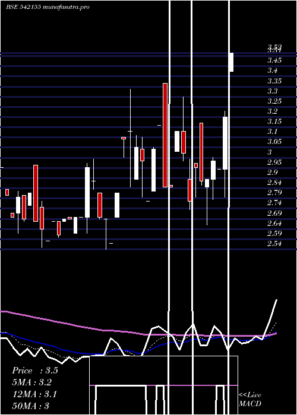Select the 3 price axis label
The image size is (297, 415).
pyautogui.click(x=270, y=152)
